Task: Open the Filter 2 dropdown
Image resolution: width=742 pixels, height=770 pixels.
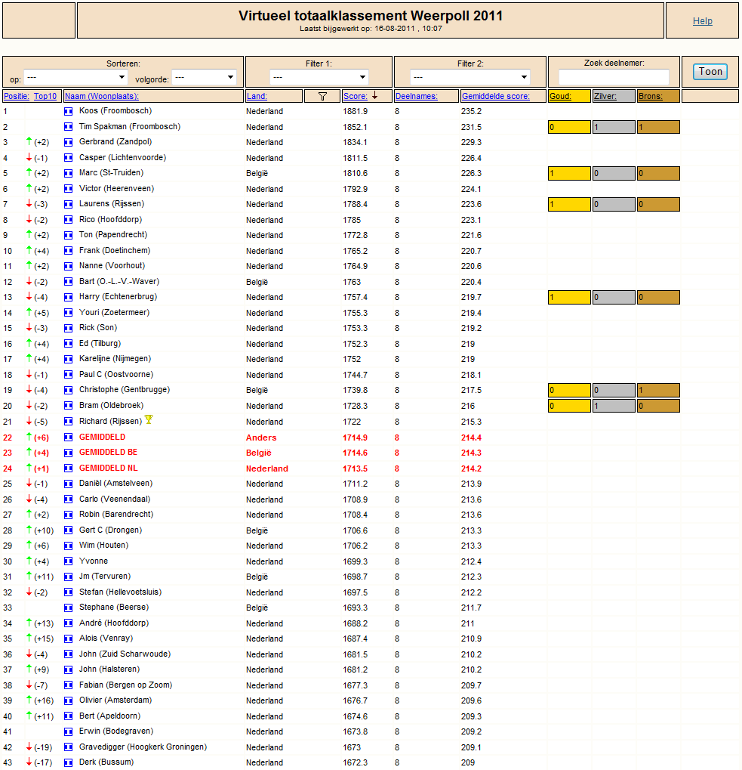Action: point(470,77)
